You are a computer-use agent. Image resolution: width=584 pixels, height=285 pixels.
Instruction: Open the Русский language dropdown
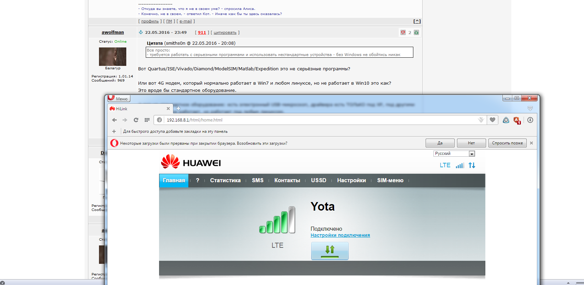tap(454, 154)
